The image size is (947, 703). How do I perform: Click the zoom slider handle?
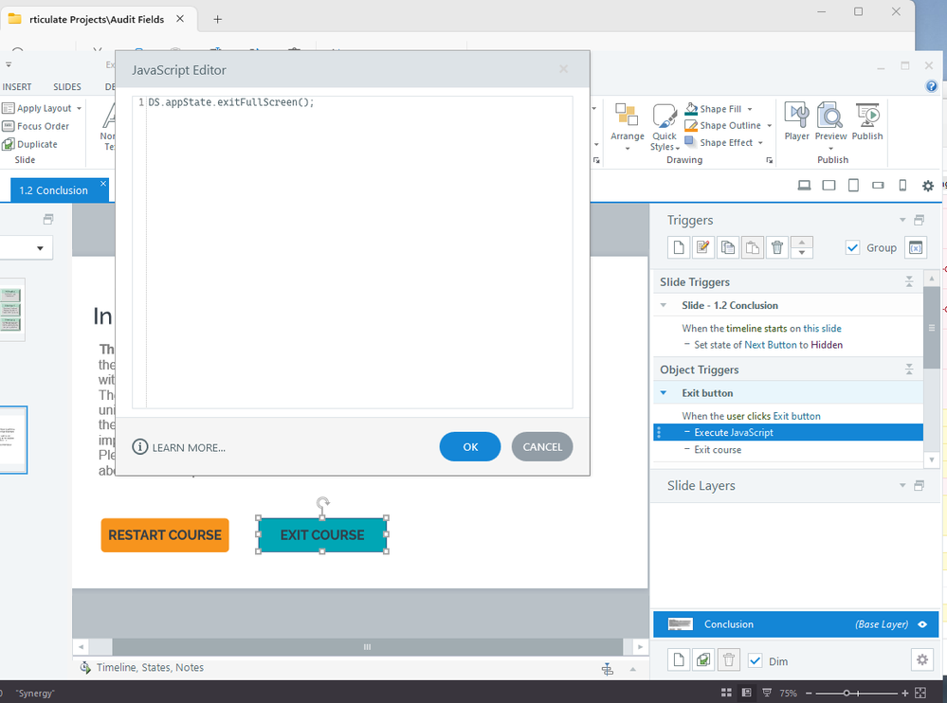[x=847, y=694]
